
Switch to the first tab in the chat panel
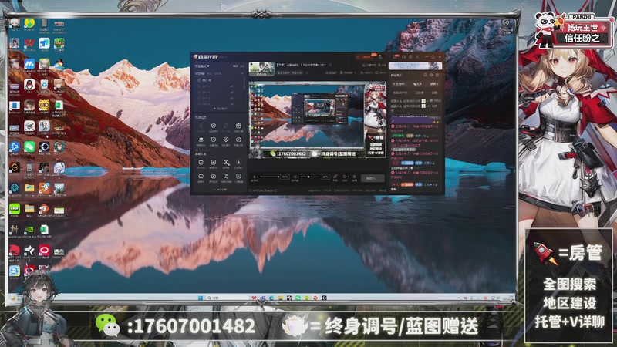pyautogui.click(x=399, y=83)
